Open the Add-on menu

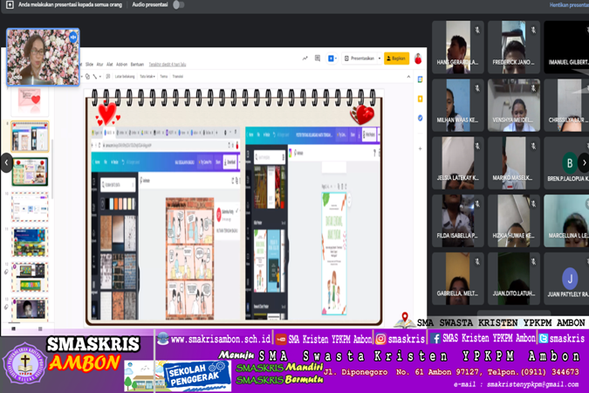pos(121,65)
